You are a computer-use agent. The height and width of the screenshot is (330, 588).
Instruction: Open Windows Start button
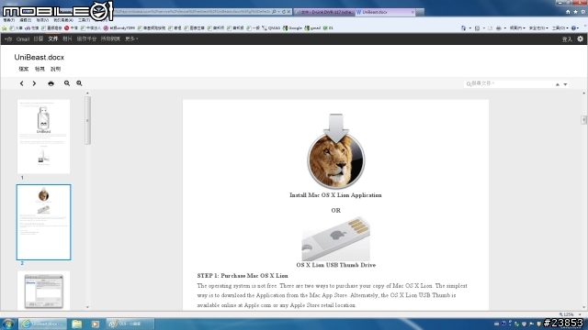pyautogui.click(x=8, y=324)
